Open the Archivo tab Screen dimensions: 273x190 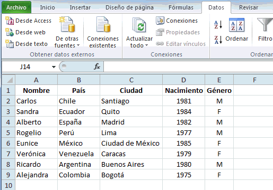point(16,7)
